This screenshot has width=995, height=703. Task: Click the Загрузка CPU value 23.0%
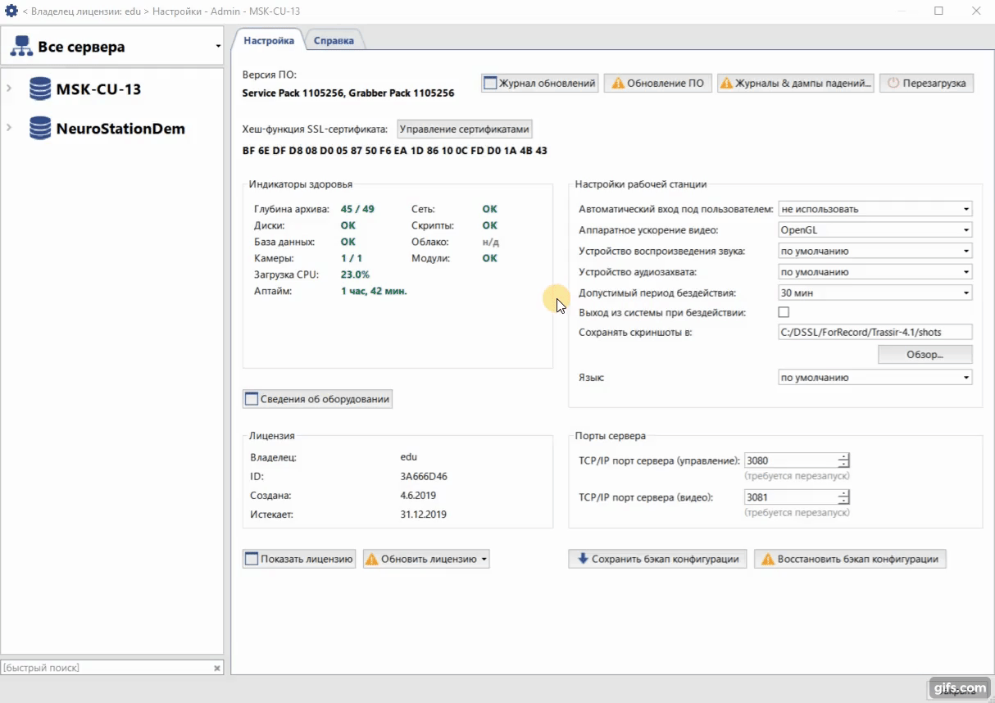pyautogui.click(x=355, y=274)
